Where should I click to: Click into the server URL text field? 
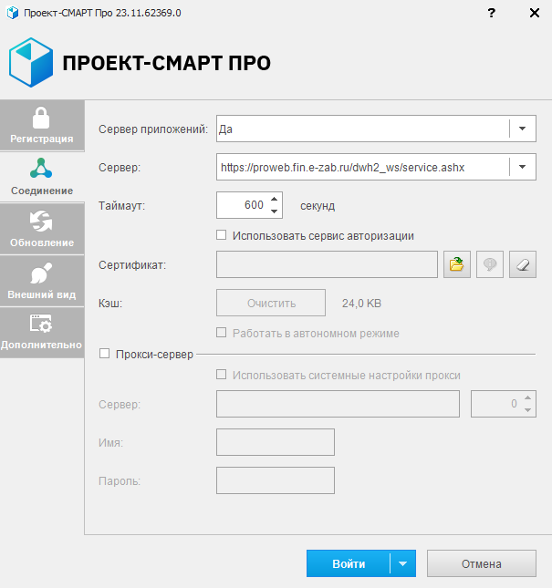pos(360,167)
